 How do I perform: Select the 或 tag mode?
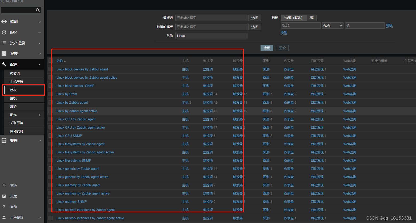(312, 18)
